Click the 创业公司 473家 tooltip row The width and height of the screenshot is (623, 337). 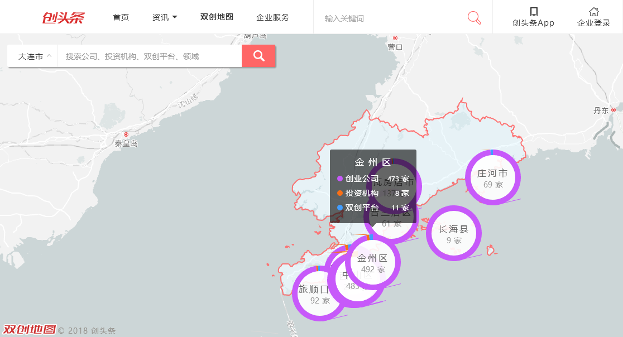pyautogui.click(x=373, y=179)
